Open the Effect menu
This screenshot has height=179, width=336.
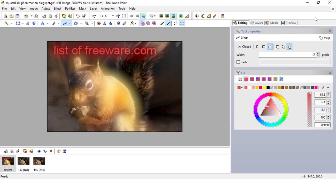57,9
